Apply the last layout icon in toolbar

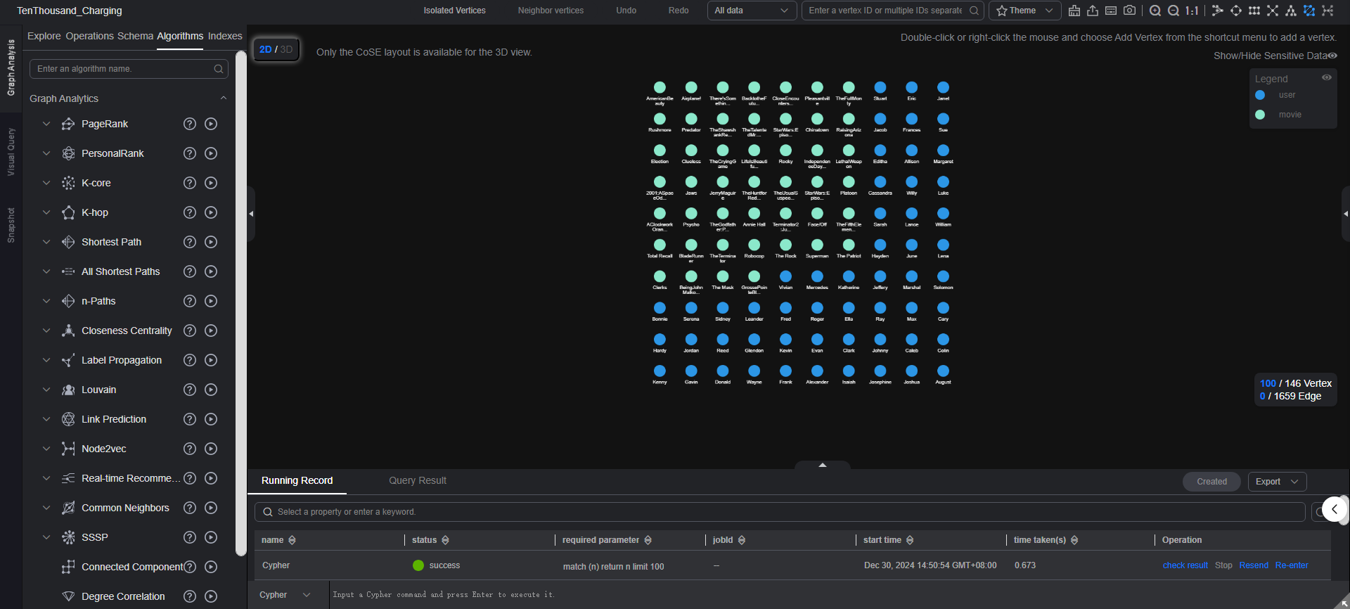1327,11
